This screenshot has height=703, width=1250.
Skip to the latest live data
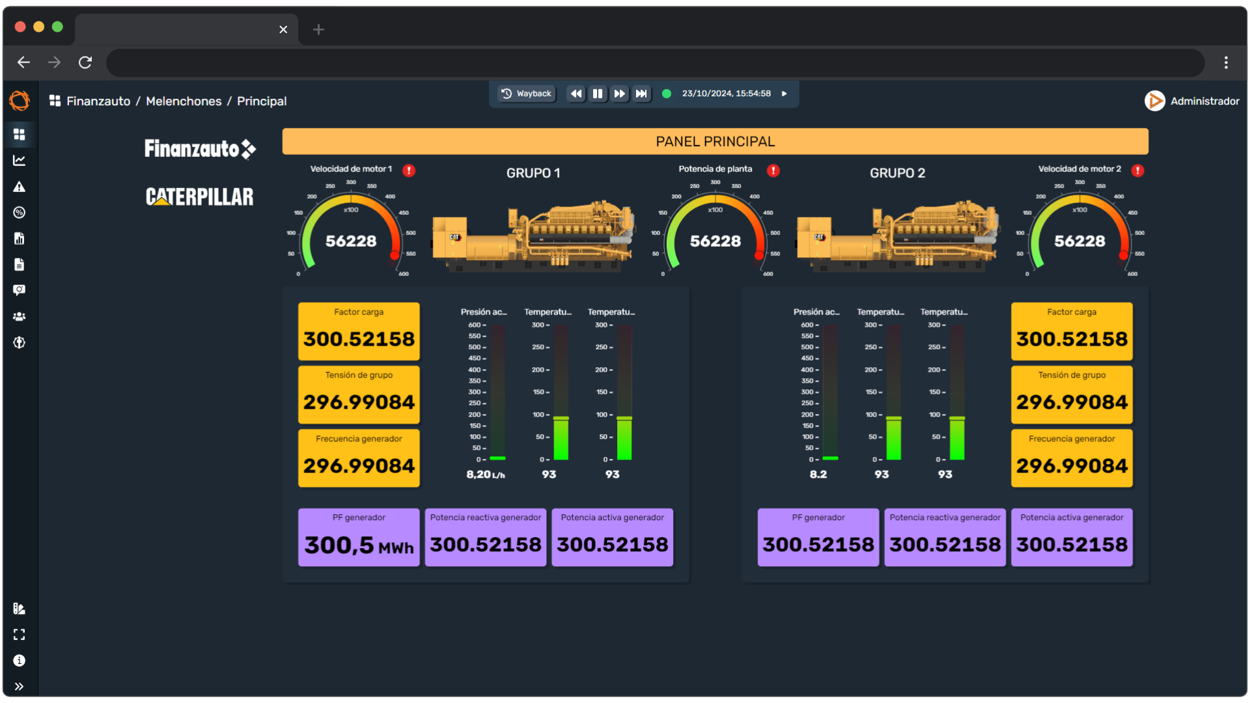pyautogui.click(x=641, y=94)
